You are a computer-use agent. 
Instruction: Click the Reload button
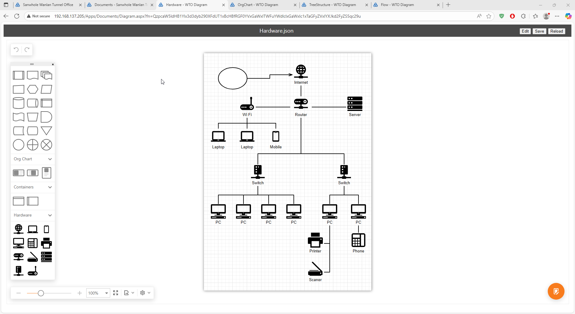(x=556, y=31)
